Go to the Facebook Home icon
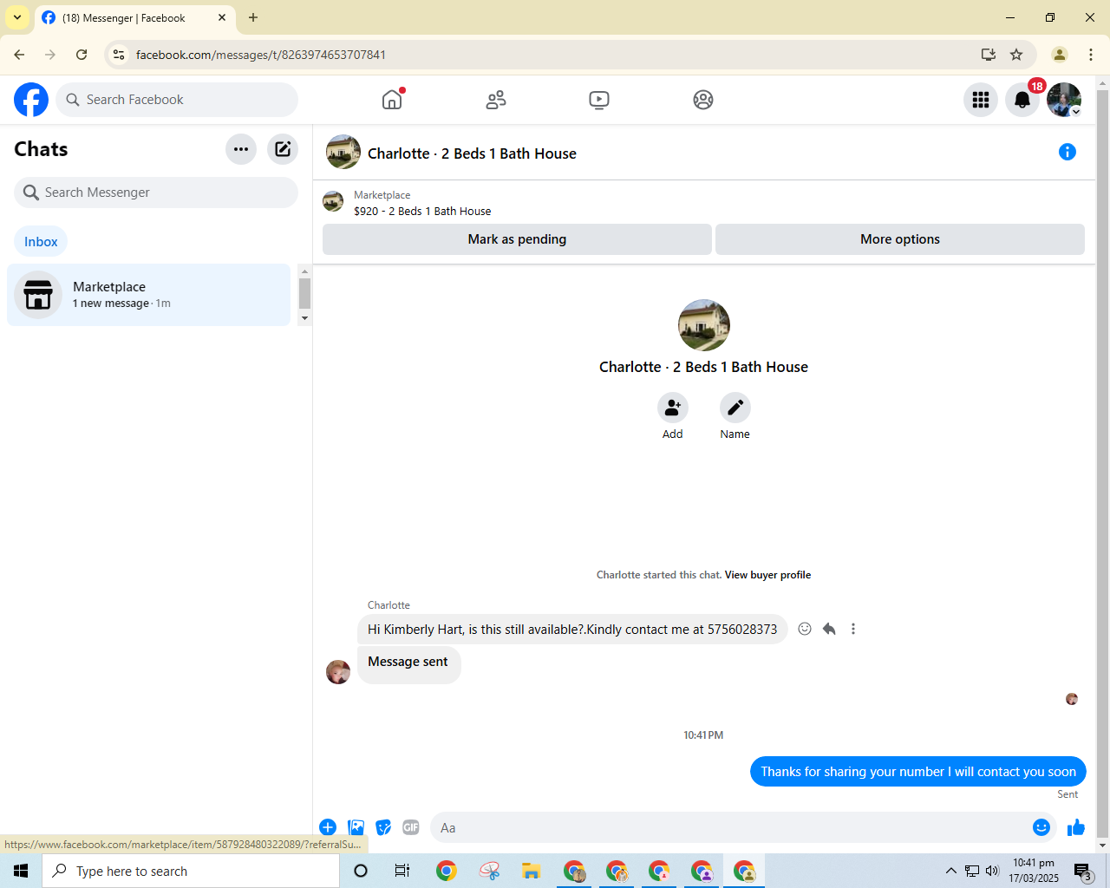Image resolution: width=1110 pixels, height=888 pixels. tap(392, 100)
